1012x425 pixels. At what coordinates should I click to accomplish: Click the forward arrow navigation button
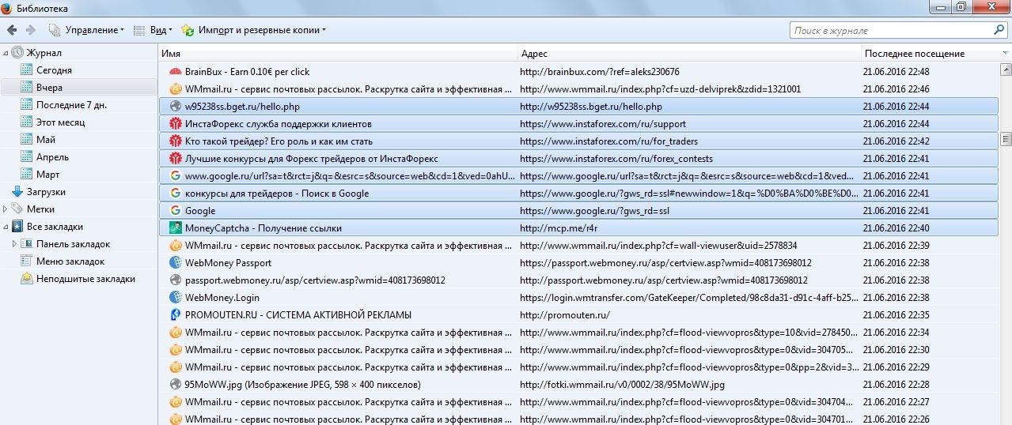pyautogui.click(x=31, y=30)
